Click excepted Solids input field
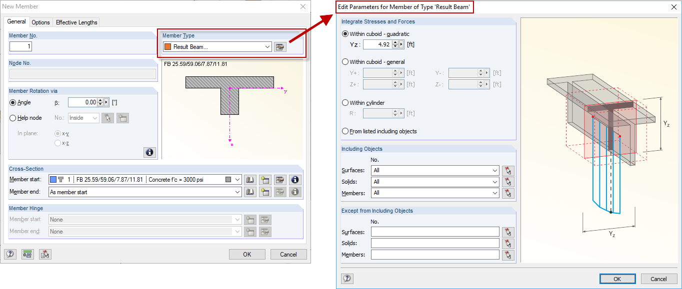 [435, 244]
